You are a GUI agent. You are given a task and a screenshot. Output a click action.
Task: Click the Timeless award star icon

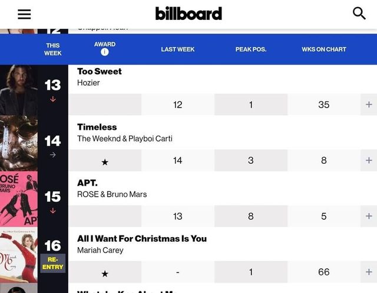pyautogui.click(x=105, y=161)
